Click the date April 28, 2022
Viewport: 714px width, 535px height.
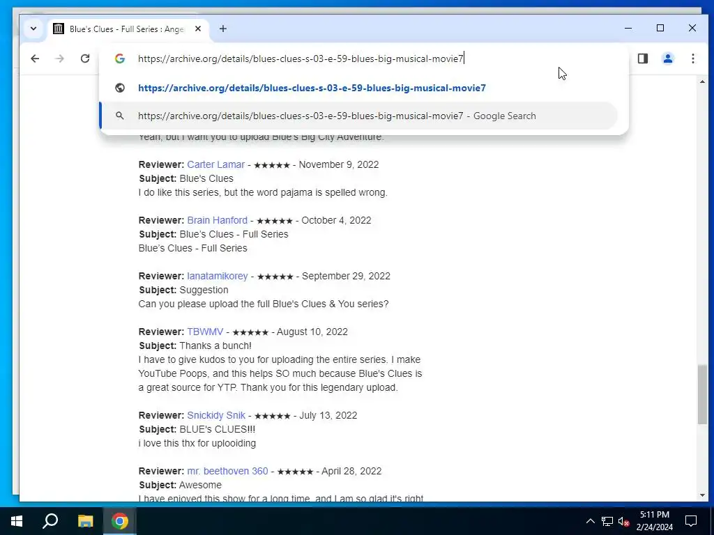351,471
